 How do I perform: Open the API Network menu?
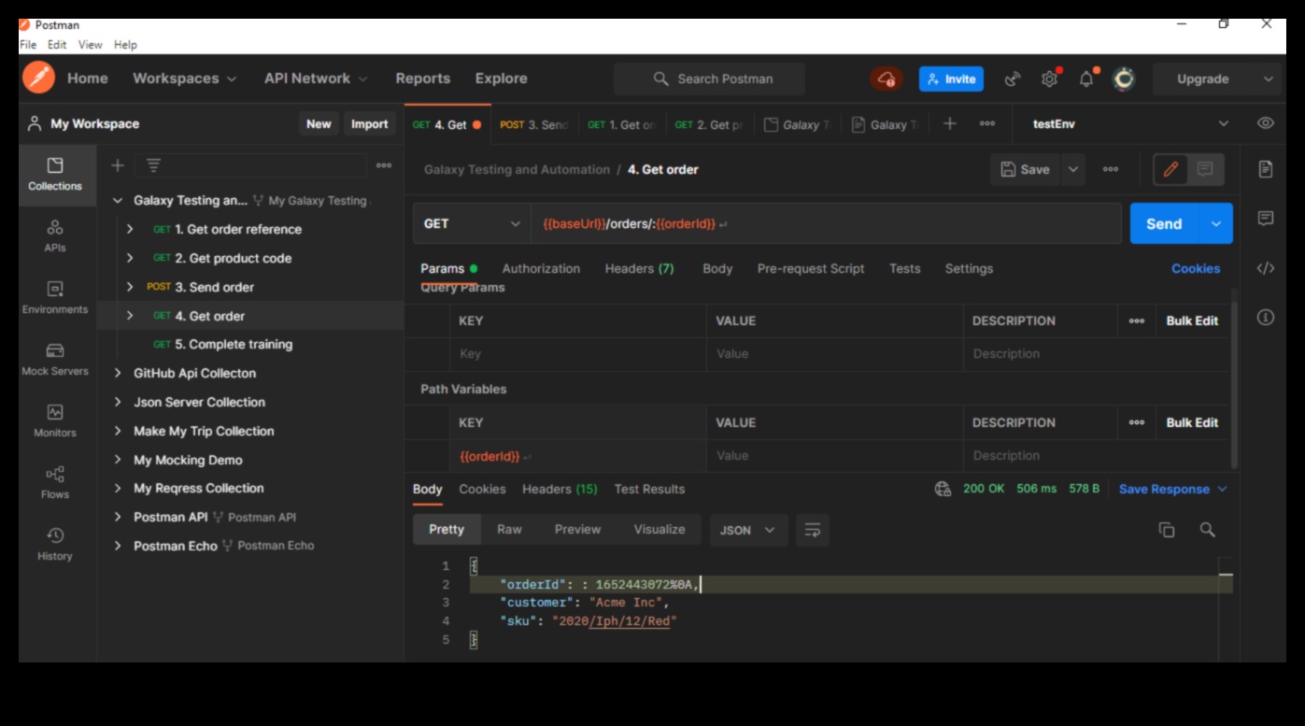pyautogui.click(x=316, y=78)
